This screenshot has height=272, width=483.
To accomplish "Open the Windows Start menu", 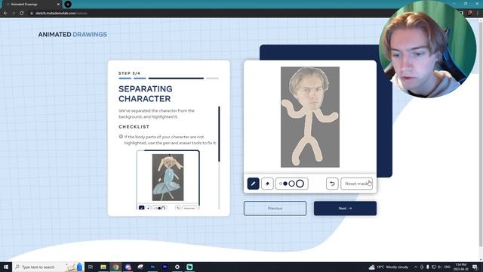I will click(6, 267).
